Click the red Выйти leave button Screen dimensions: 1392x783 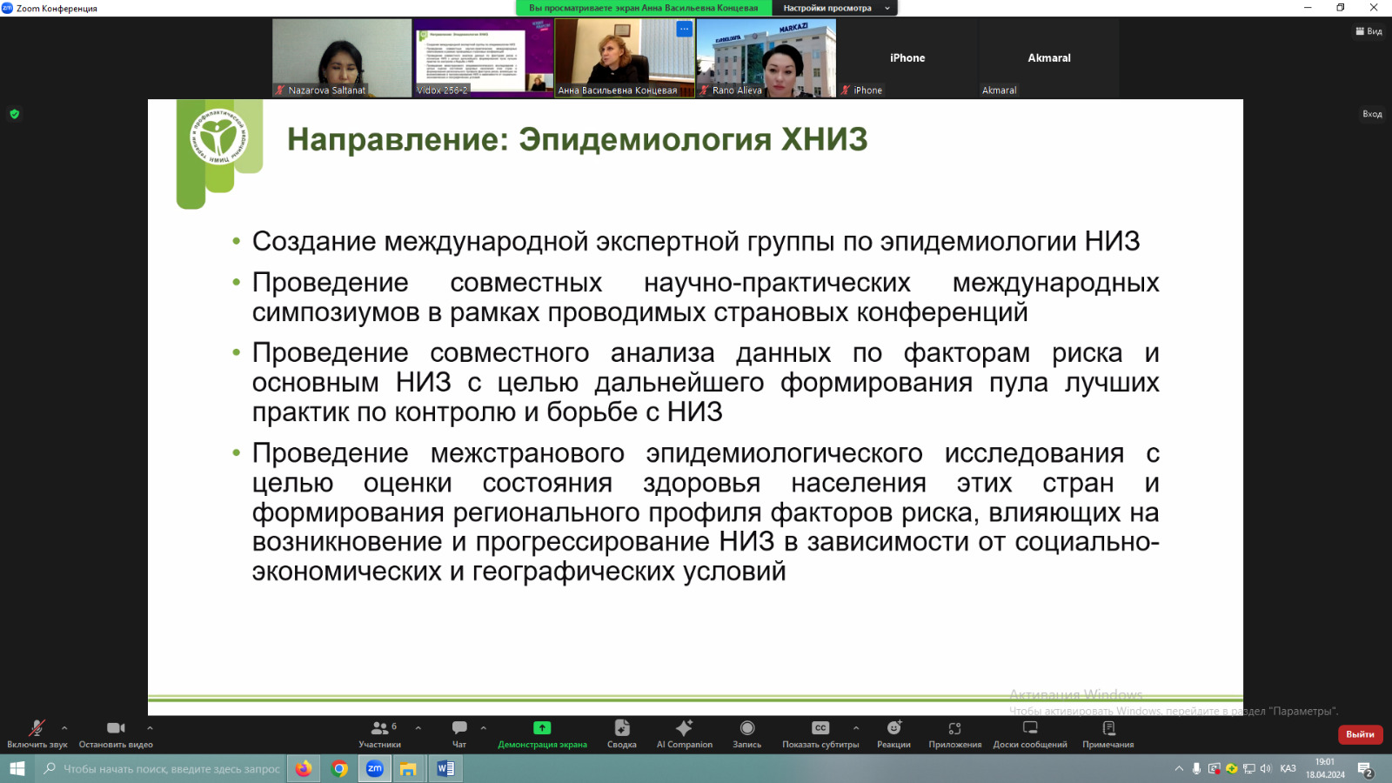coord(1360,734)
